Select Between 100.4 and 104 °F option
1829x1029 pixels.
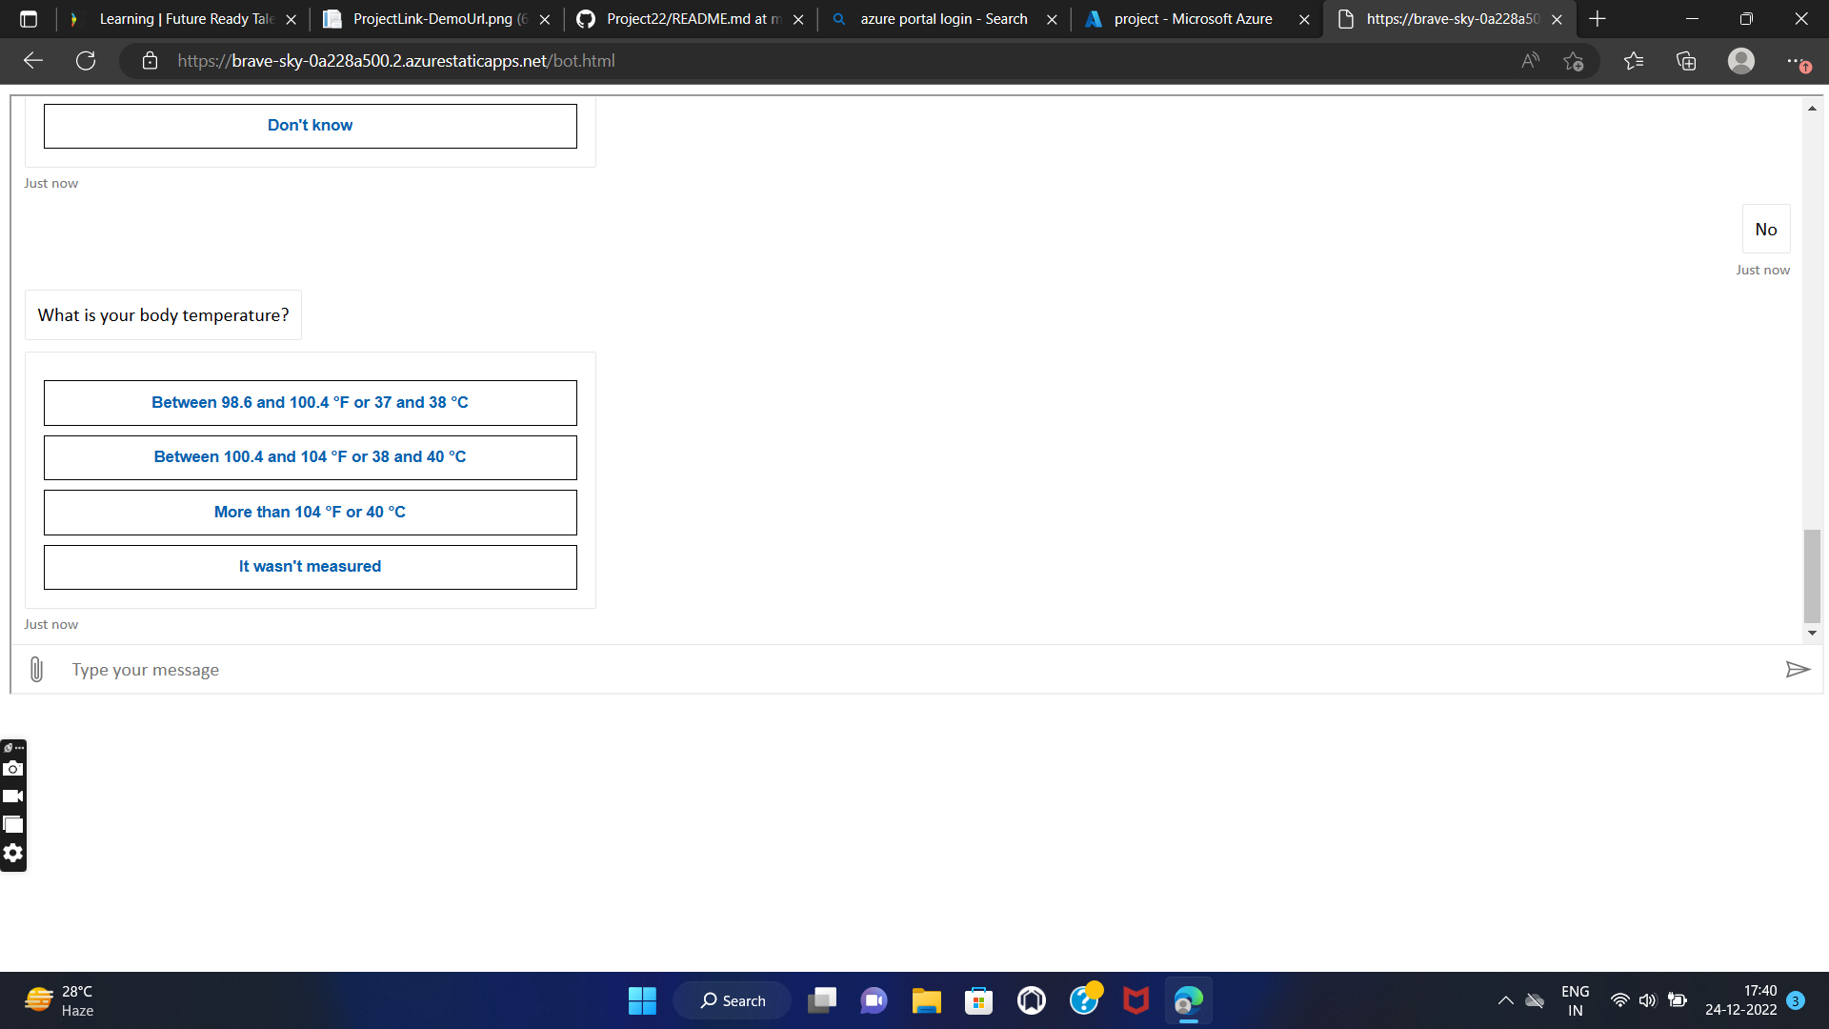(310, 457)
